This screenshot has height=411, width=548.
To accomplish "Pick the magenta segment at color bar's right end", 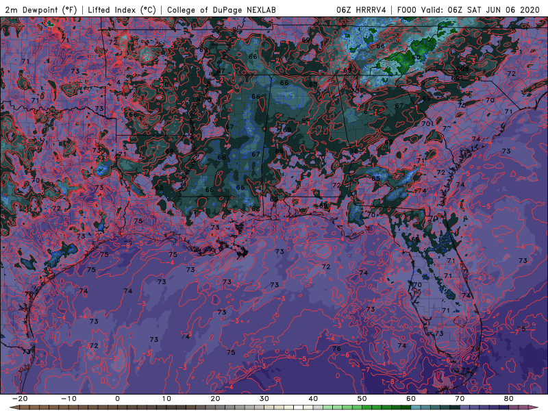I will 523,408.
